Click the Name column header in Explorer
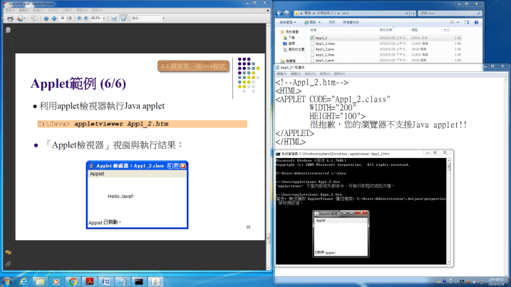The image size is (511, 287). tap(314, 31)
